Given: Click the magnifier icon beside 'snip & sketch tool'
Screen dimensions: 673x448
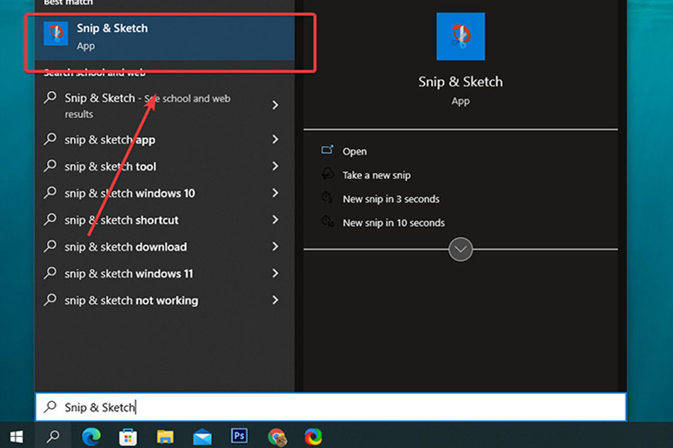Looking at the screenshot, I should point(50,165).
